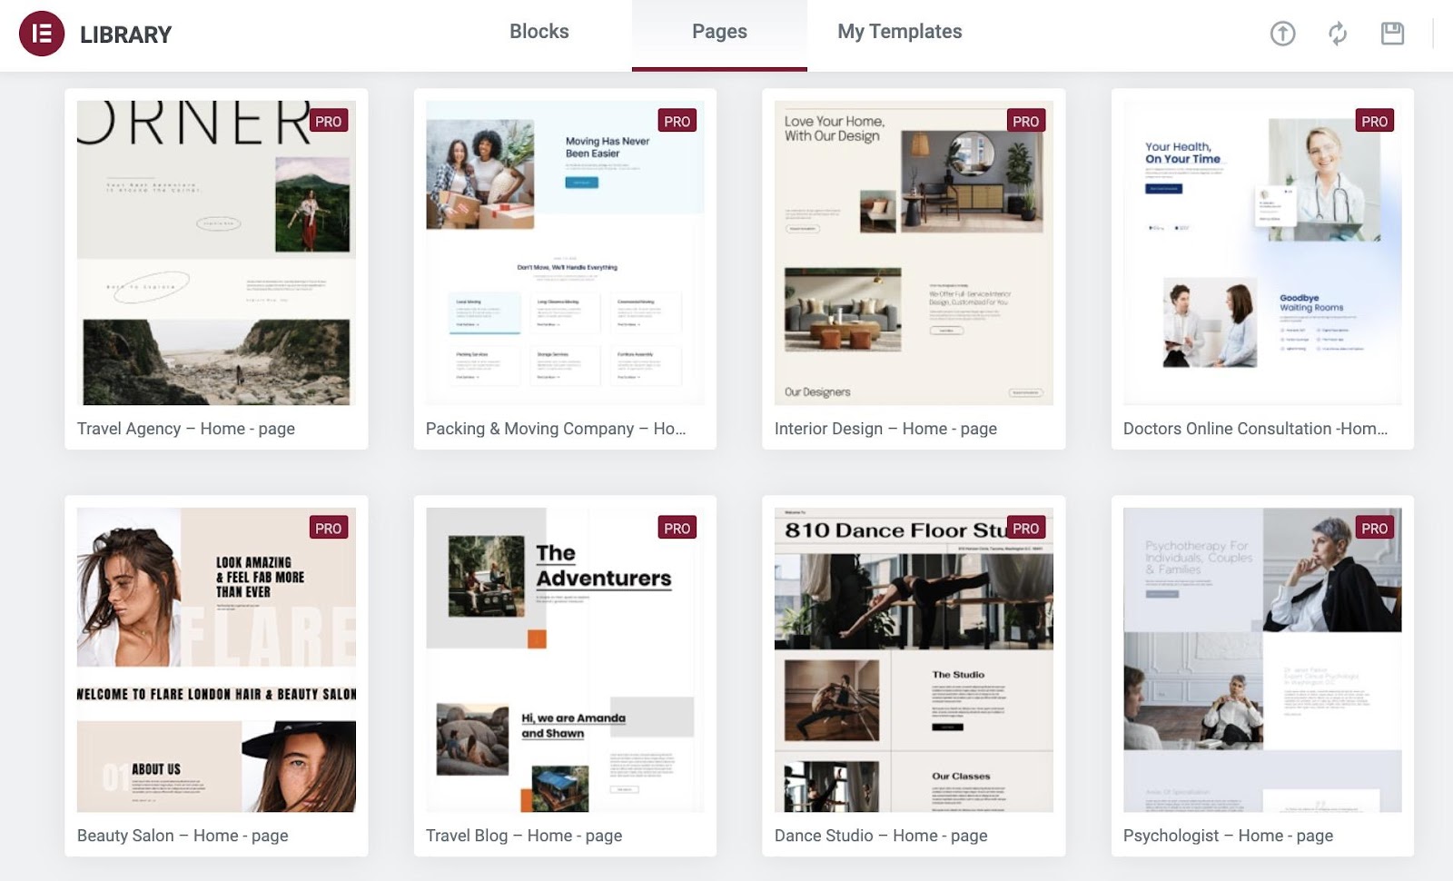1453x881 pixels.
Task: Open the Travel Blog template preview
Action: [565, 663]
